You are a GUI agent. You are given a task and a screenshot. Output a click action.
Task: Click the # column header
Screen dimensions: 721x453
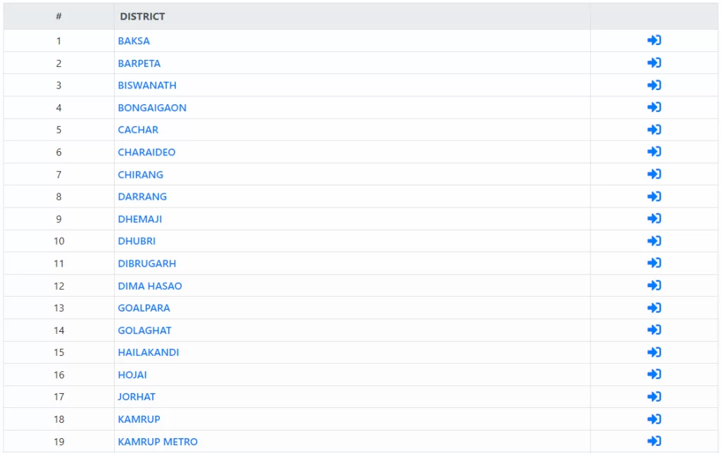coord(58,16)
